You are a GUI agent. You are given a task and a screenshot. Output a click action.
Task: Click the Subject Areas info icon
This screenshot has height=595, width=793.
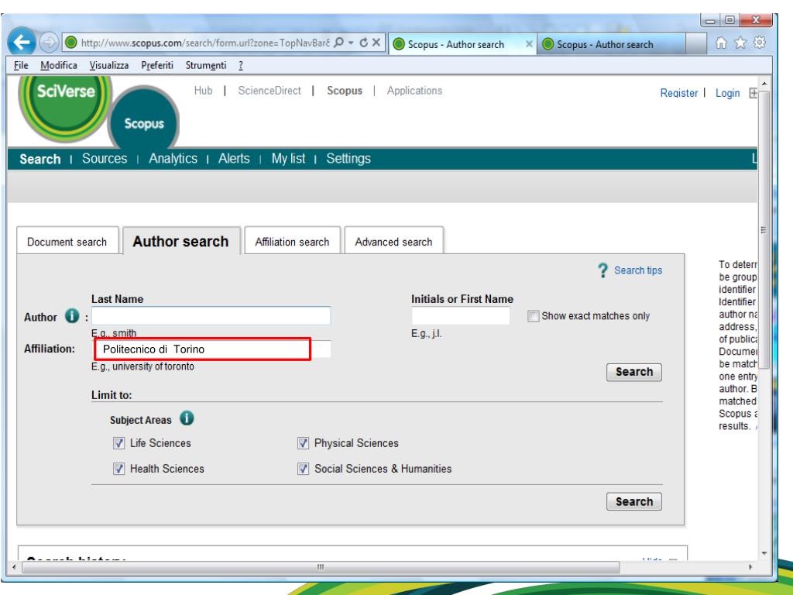(187, 418)
